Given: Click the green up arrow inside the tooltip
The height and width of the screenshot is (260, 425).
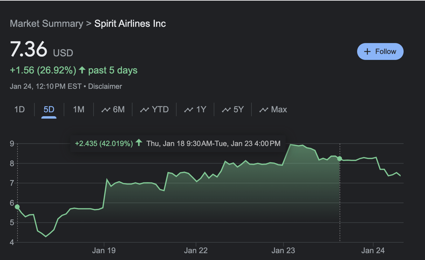Looking at the screenshot, I should click(139, 143).
